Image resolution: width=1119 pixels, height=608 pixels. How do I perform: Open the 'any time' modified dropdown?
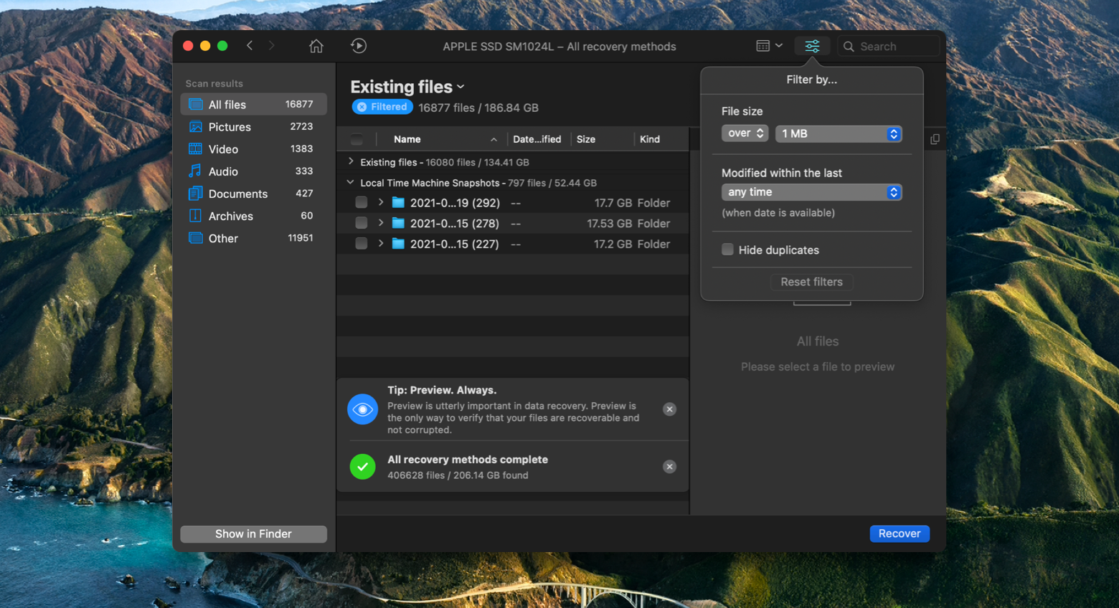tap(811, 192)
